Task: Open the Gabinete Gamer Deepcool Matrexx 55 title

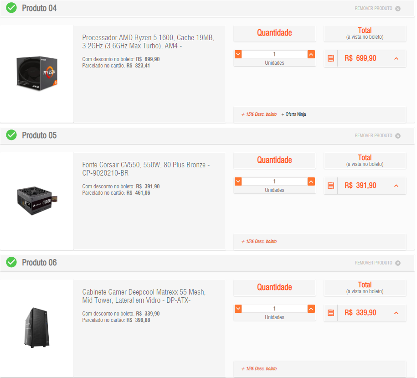Action: (x=144, y=296)
